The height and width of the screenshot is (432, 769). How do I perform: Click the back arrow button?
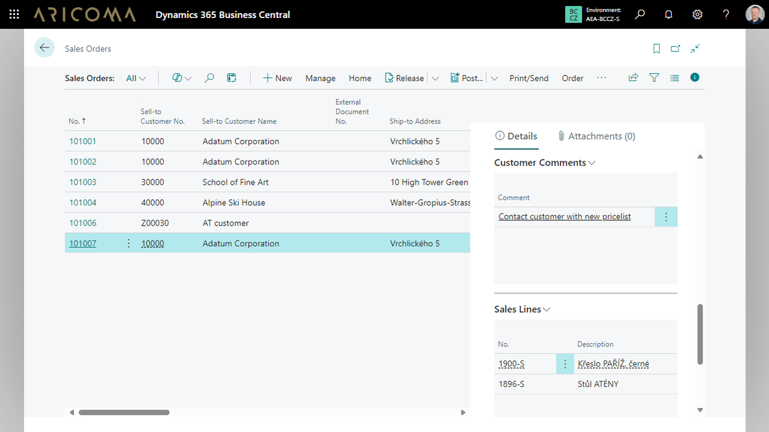click(44, 48)
